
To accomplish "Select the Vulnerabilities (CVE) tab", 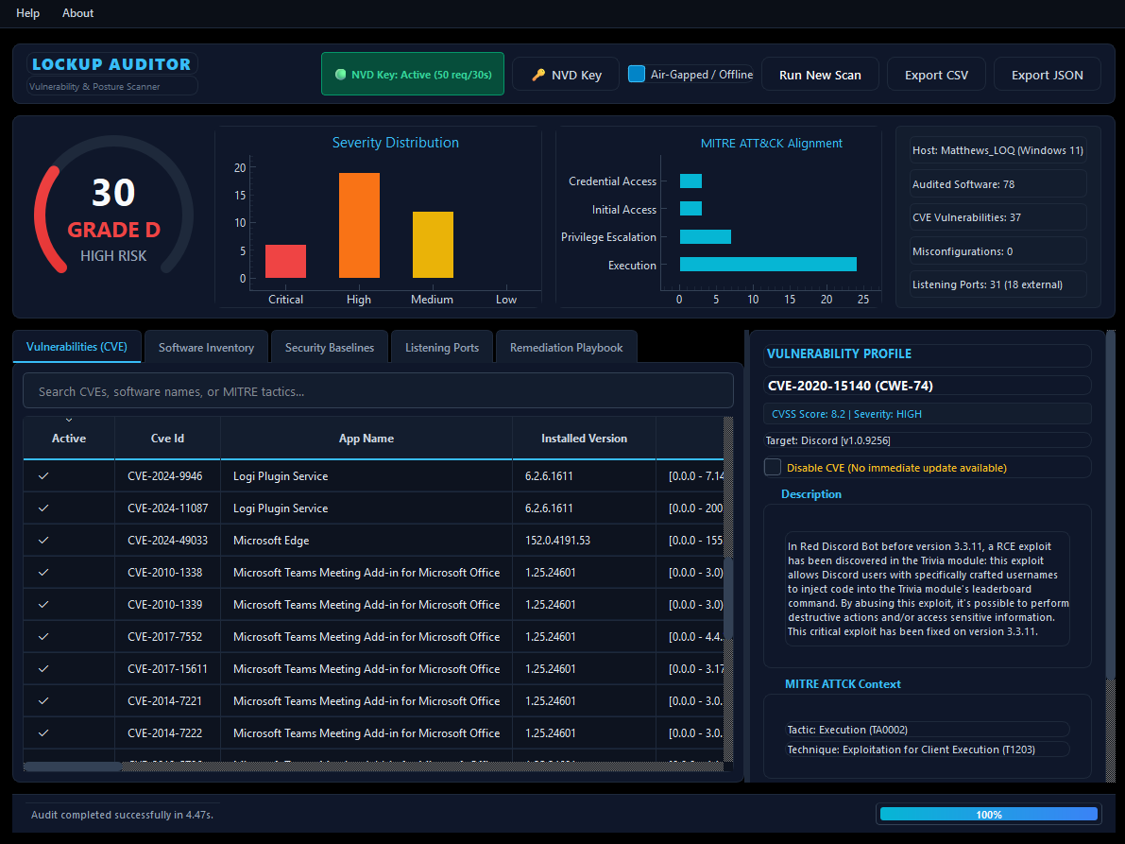I will [x=77, y=347].
